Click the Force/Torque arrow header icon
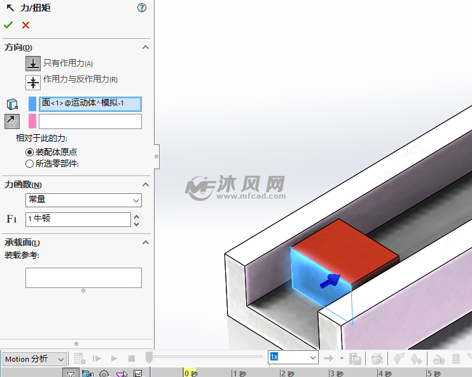The width and height of the screenshot is (472, 377). pos(10,8)
